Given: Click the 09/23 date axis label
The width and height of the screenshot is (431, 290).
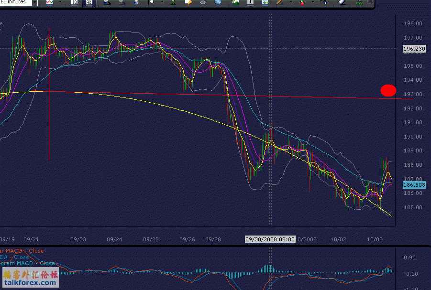Looking at the screenshot, I should pyautogui.click(x=78, y=239).
